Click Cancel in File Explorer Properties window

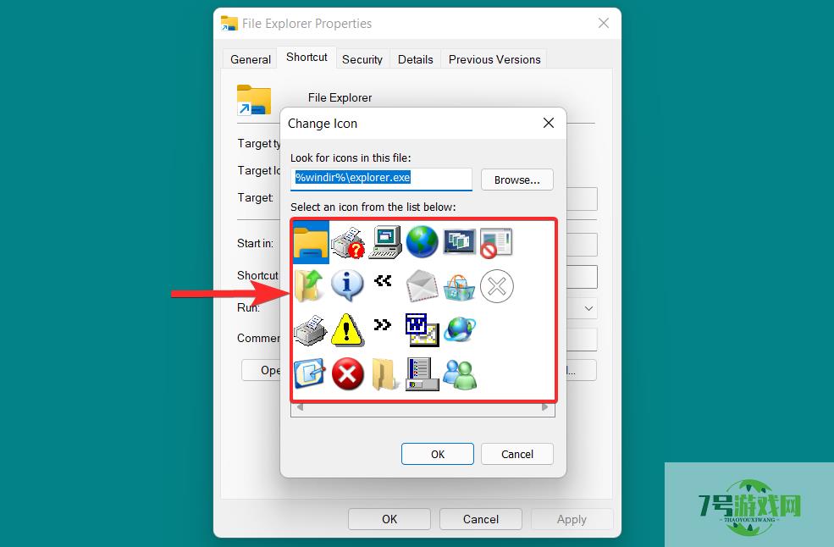[481, 519]
